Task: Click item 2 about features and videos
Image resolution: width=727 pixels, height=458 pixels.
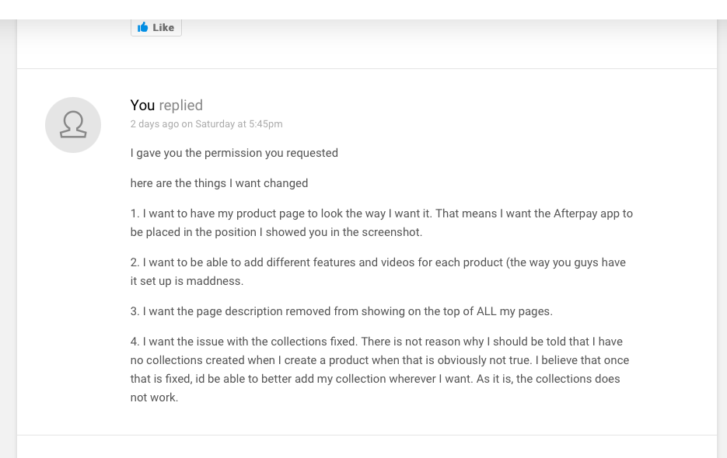Action: tap(378, 272)
